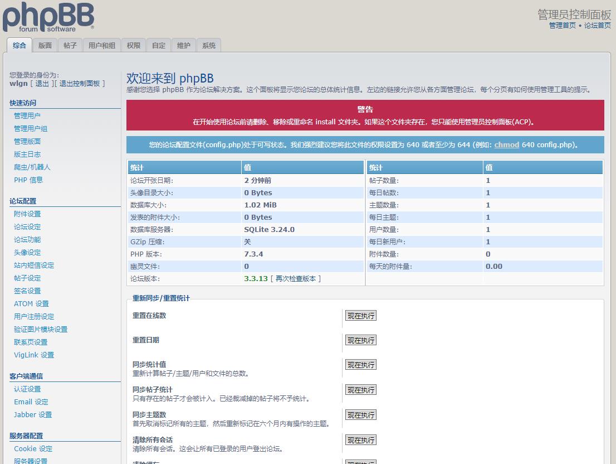
Task: Open 用户注册设定 sidebar link
Action: click(34, 317)
